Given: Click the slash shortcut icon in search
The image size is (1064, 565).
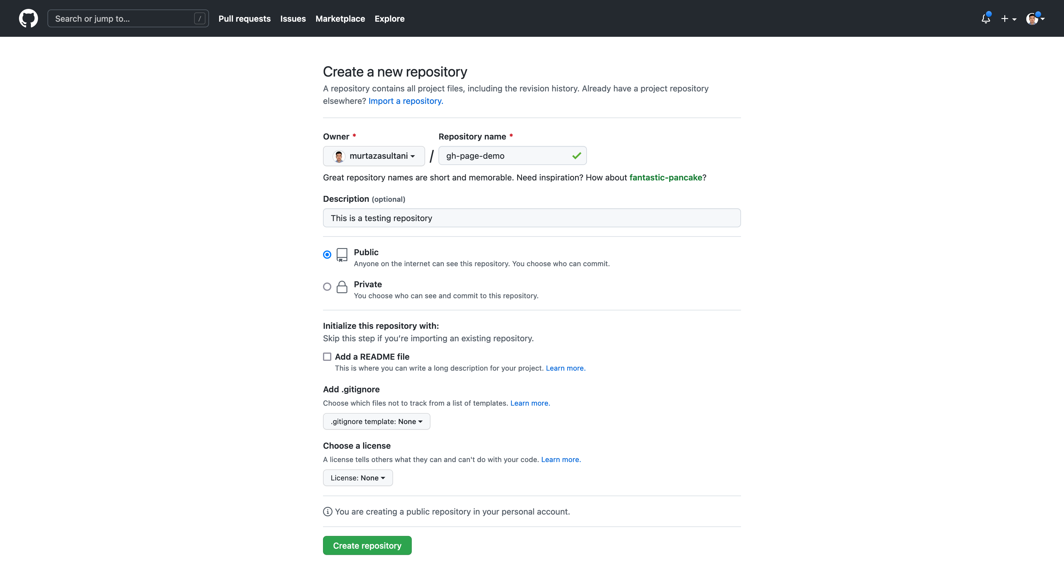Looking at the screenshot, I should tap(199, 19).
